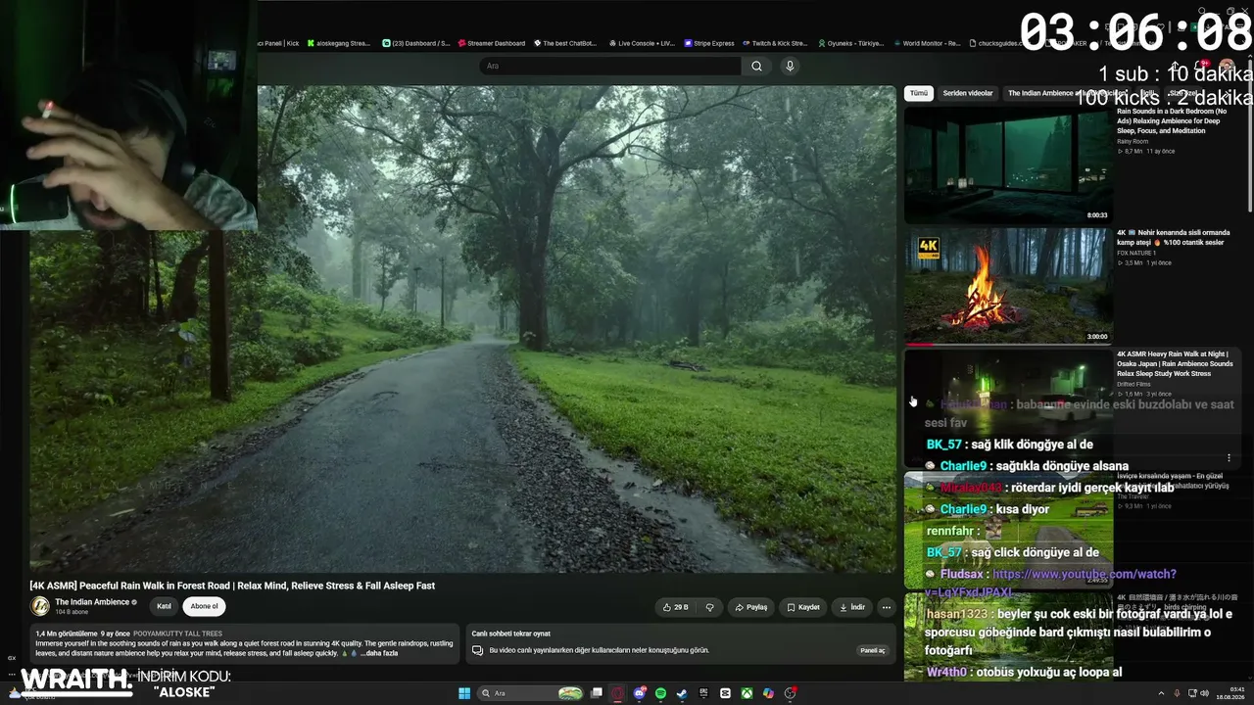Click the '[4K ASMR] Peaceful Rain Walk' video title

coord(232,586)
